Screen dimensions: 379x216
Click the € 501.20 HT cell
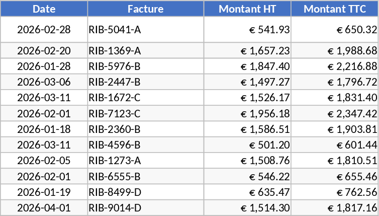(247, 145)
